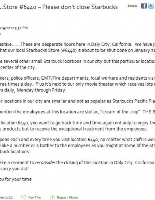Click the "Monday through Friday" line
This screenshot has width=155, height=200.
coord(33,90)
